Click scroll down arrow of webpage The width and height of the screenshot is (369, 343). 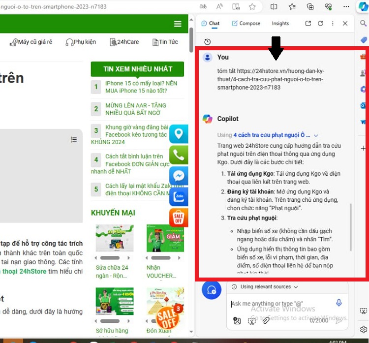click(191, 332)
